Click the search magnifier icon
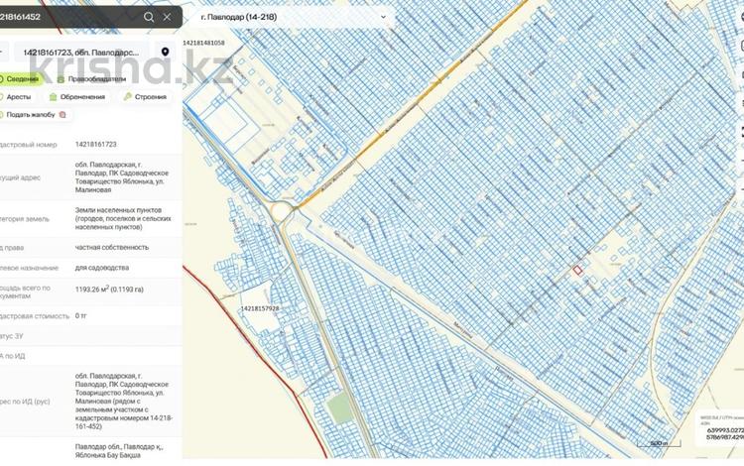The image size is (744, 466). coord(149,17)
